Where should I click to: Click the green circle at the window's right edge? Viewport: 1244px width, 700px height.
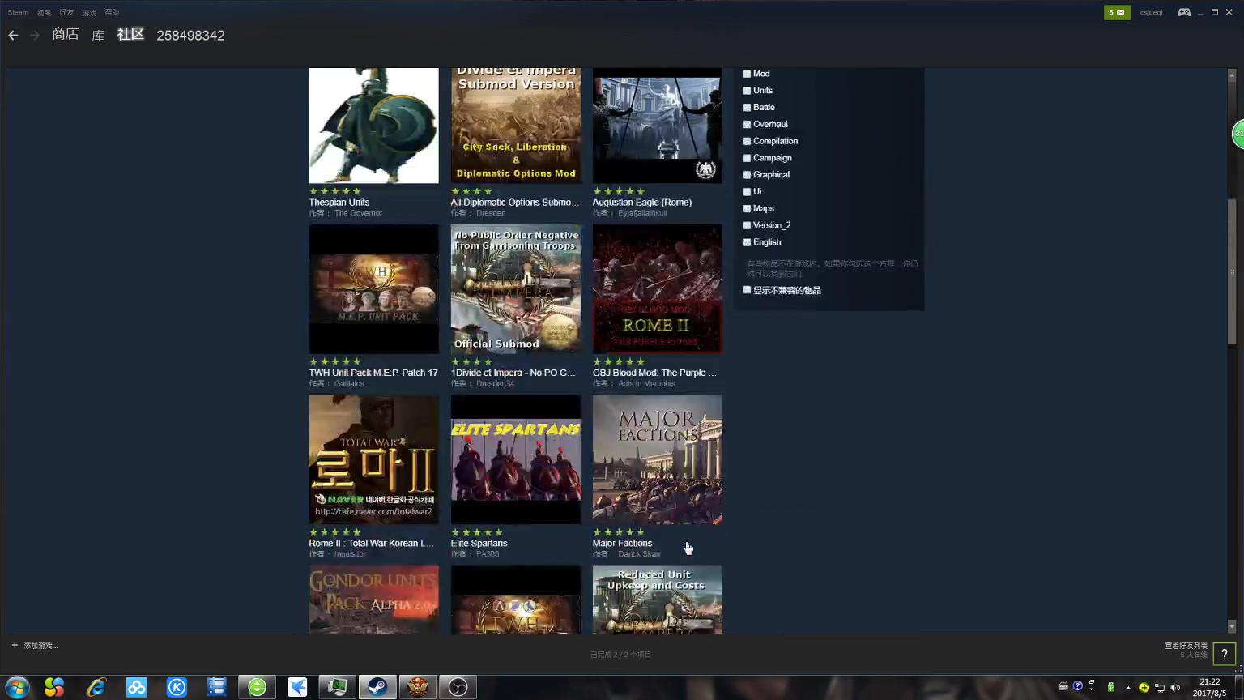click(1238, 134)
